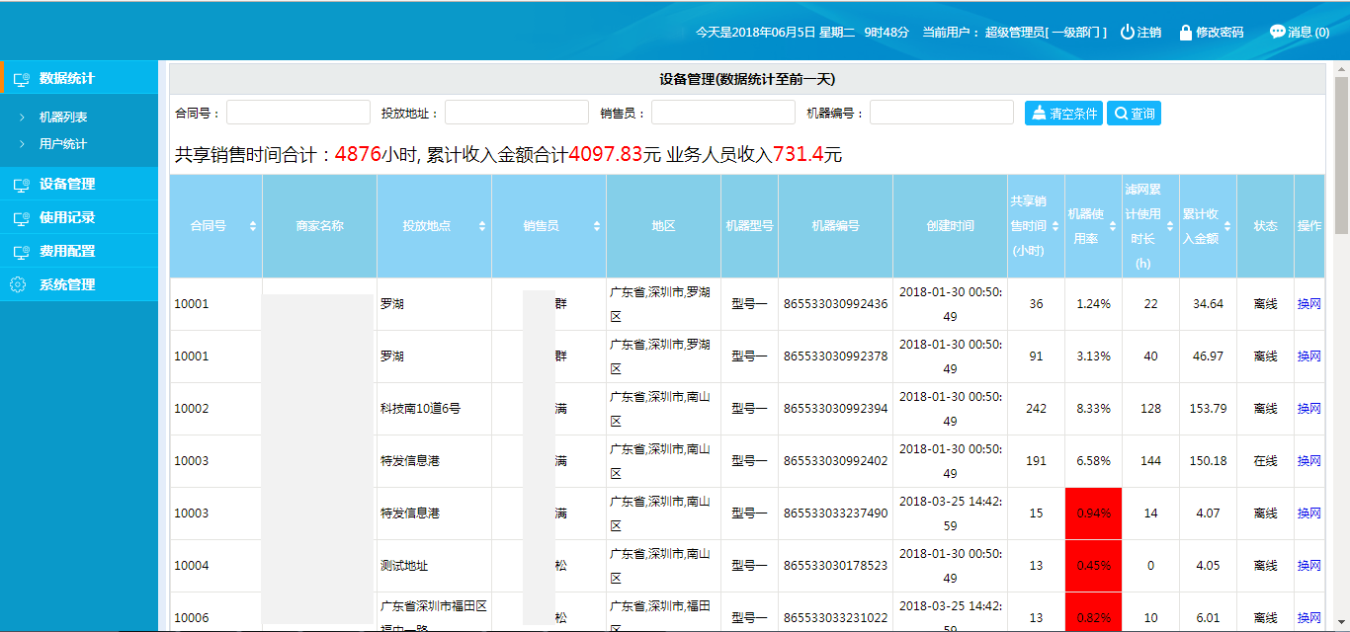Click 换网 for machine 865533030992394
This screenshot has width=1350, height=632.
tap(1308, 409)
